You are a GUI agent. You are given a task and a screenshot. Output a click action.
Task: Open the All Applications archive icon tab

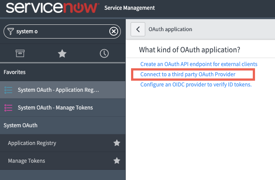pos(20,53)
